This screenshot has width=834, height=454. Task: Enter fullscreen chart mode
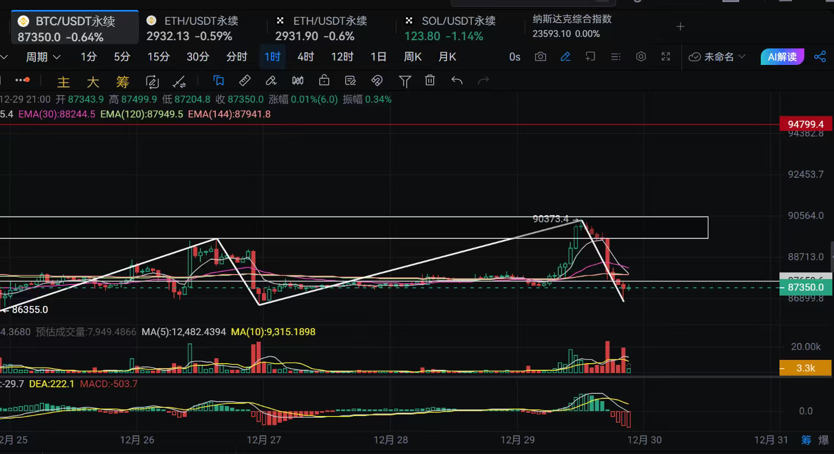click(666, 57)
